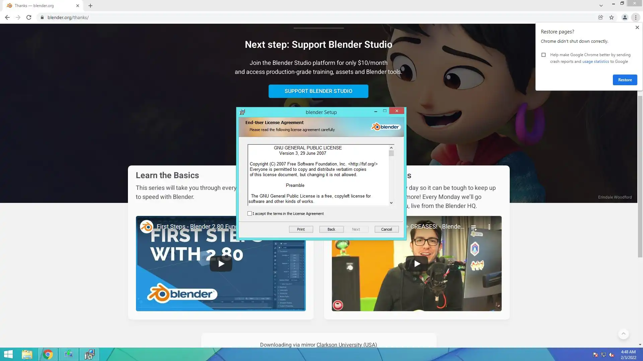The height and width of the screenshot is (361, 643).
Task: Click the share page icon in address bar
Action: pyautogui.click(x=600, y=17)
